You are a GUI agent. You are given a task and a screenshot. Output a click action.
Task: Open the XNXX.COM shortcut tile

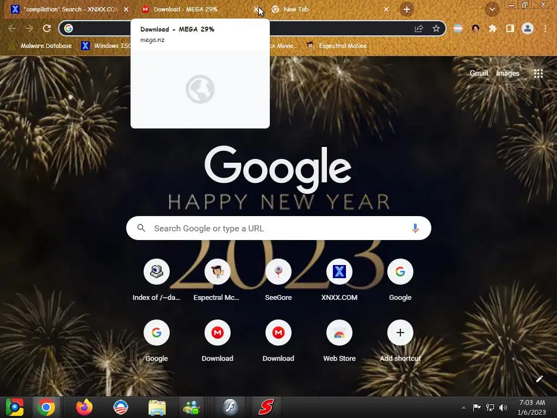click(339, 280)
